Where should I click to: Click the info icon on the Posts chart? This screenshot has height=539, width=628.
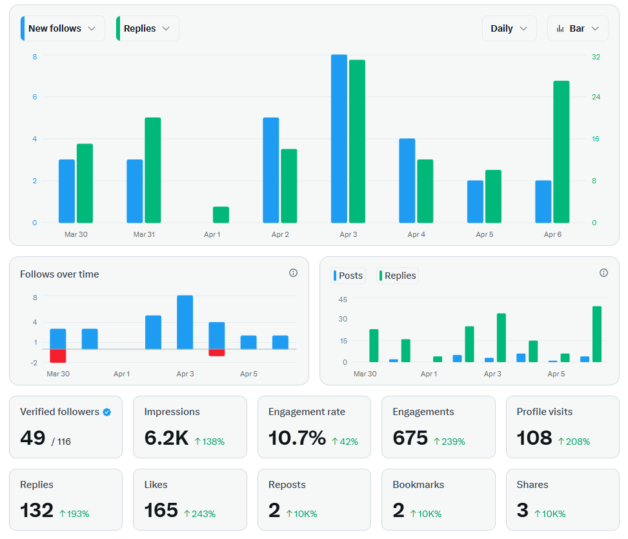603,272
